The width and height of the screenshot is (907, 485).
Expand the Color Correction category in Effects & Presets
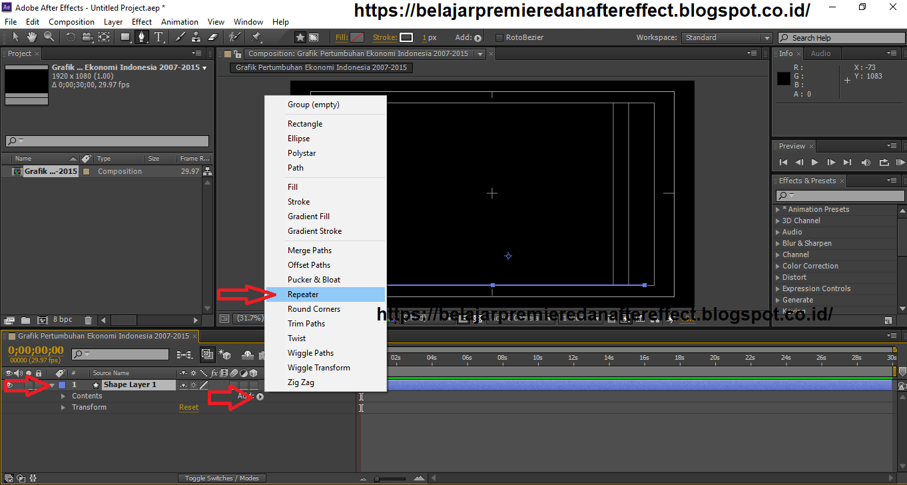(x=776, y=266)
